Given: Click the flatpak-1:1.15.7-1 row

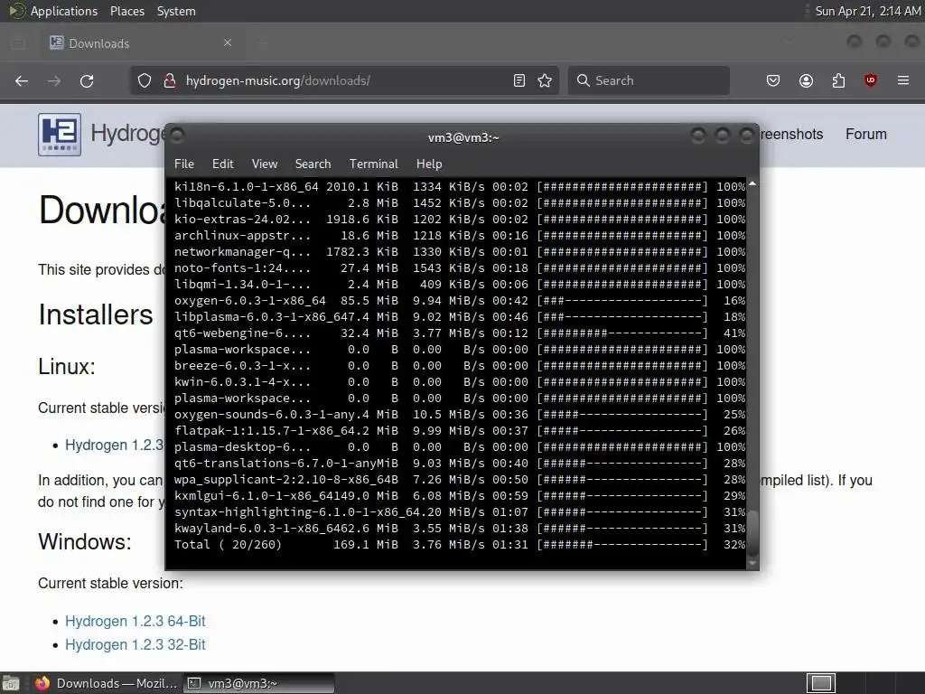Looking at the screenshot, I should [x=460, y=431].
